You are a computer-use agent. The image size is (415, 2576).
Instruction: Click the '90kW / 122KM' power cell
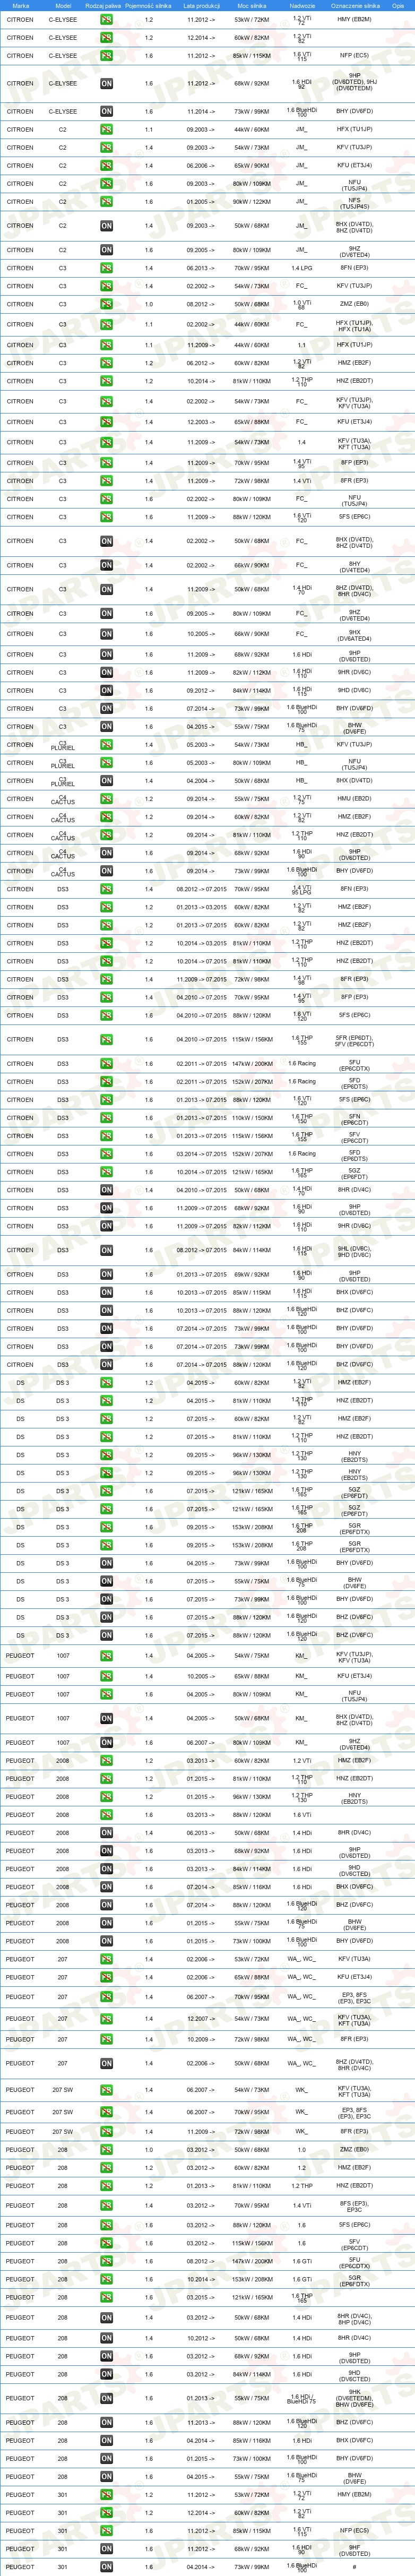[252, 202]
